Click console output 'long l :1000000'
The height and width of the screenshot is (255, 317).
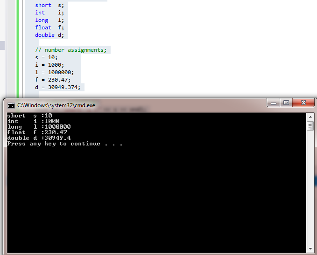click(39, 127)
